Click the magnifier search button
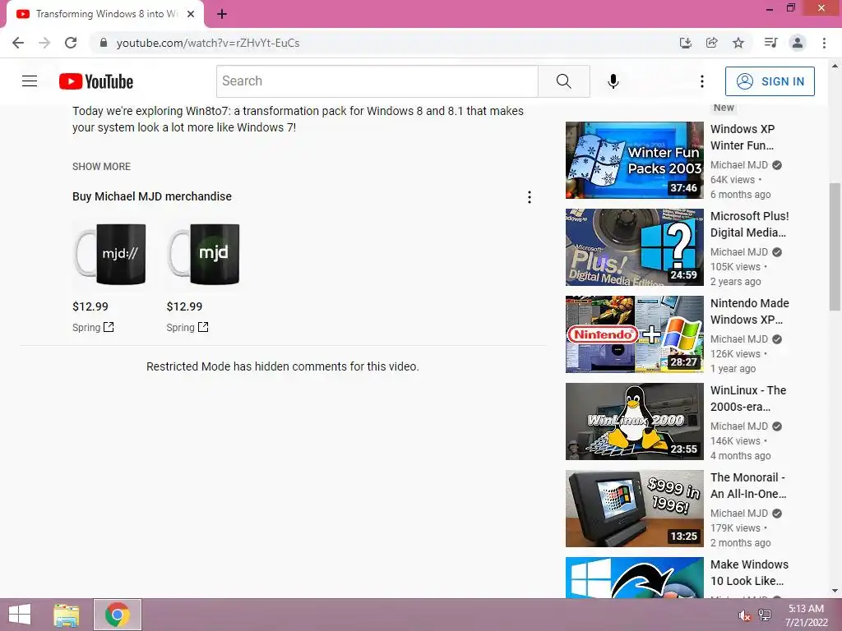Viewport: 842px width, 631px height. coord(564,81)
